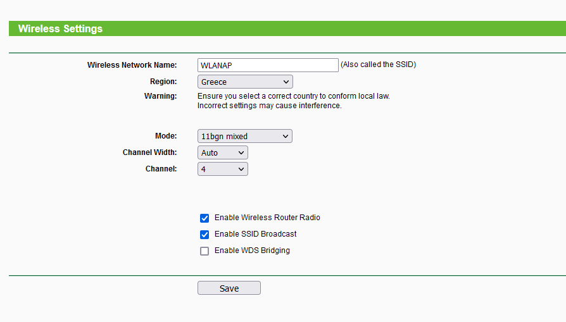Click the Enable SSID Broadcast label text
Screen dimensions: 566x322
click(255, 234)
